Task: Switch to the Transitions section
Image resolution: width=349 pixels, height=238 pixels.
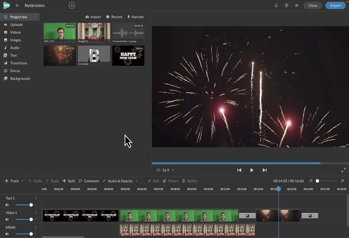Action: point(18,63)
